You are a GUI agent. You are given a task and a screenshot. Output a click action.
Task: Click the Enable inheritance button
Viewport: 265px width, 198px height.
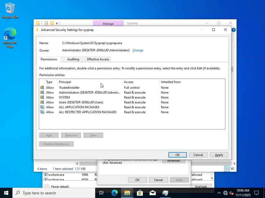pyautogui.click(x=56, y=144)
